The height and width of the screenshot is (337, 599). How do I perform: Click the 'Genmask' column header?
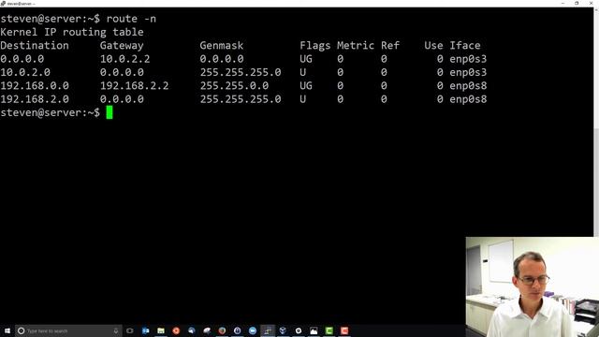point(222,46)
